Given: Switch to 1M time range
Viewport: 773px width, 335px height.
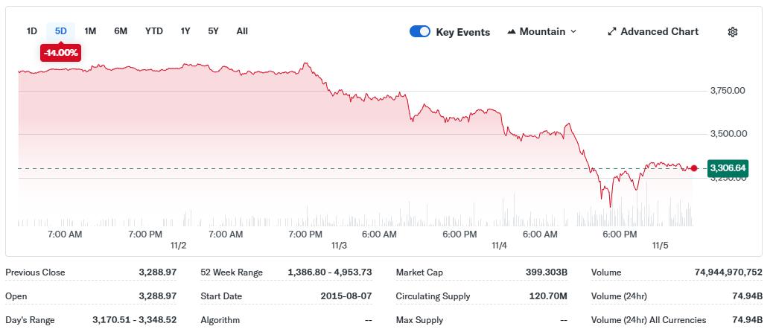Looking at the screenshot, I should pyautogui.click(x=90, y=31).
